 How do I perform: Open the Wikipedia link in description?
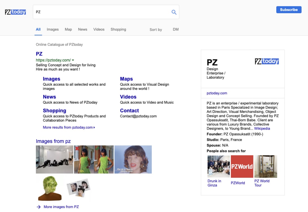click(x=262, y=128)
